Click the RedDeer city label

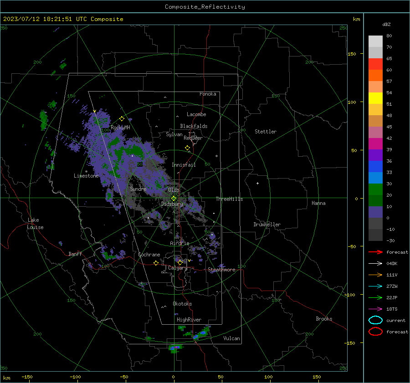[193, 138]
